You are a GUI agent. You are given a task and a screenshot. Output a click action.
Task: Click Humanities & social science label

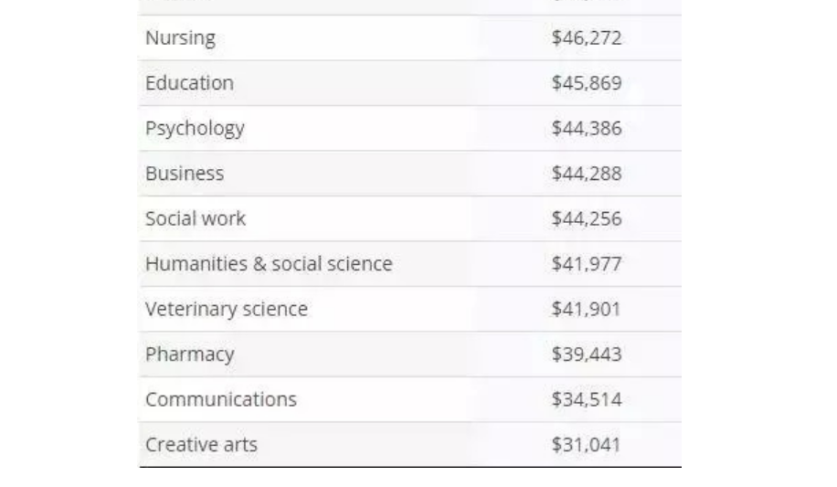269,264
